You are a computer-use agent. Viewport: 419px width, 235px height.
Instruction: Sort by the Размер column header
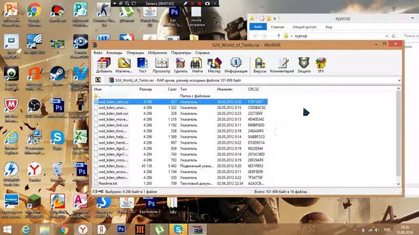pyautogui.click(x=145, y=89)
